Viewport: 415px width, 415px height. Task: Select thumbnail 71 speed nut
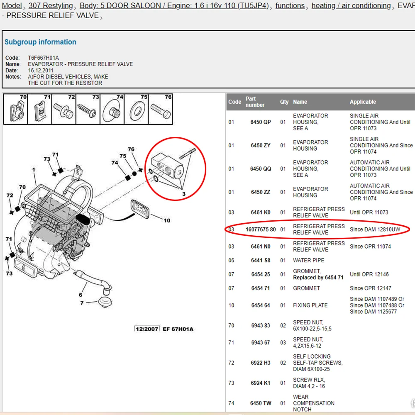[x=40, y=109]
